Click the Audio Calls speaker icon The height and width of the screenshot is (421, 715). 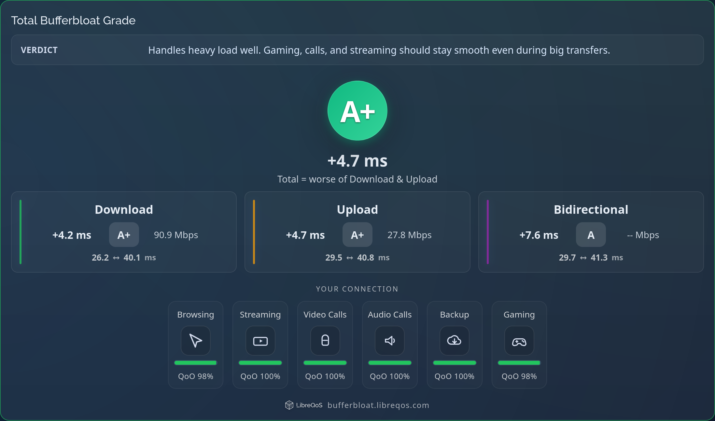[390, 341]
